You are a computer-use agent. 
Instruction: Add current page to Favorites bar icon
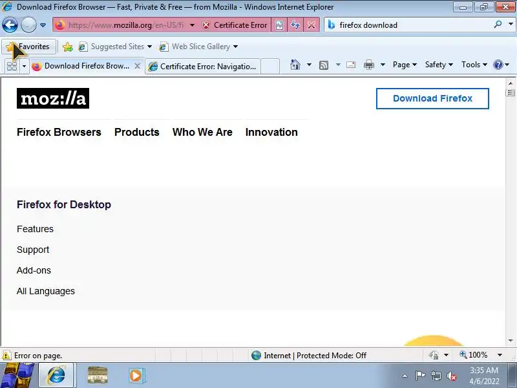[x=68, y=47]
